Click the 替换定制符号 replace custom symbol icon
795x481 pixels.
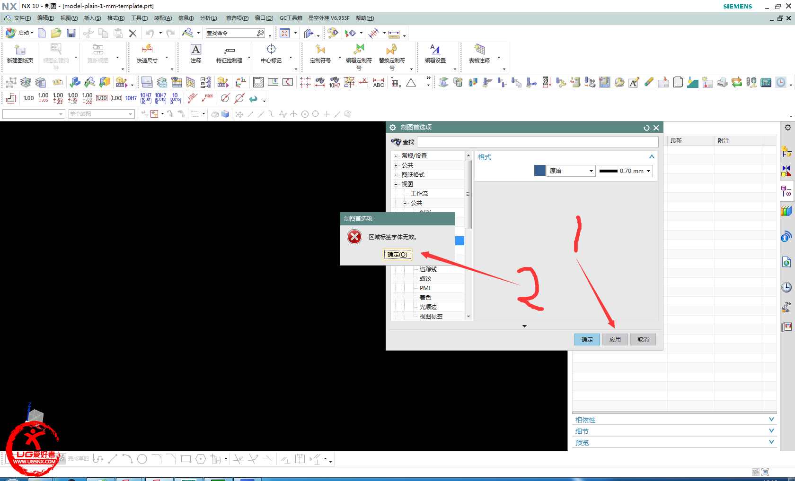392,57
